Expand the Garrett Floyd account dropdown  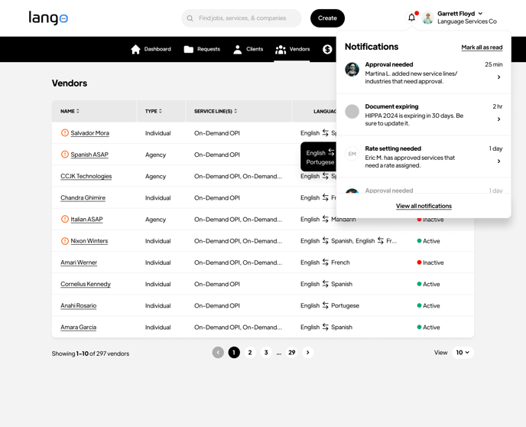tap(480, 14)
